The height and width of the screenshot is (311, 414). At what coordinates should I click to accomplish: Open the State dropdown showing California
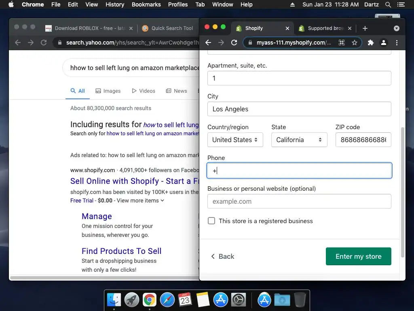[299, 140]
